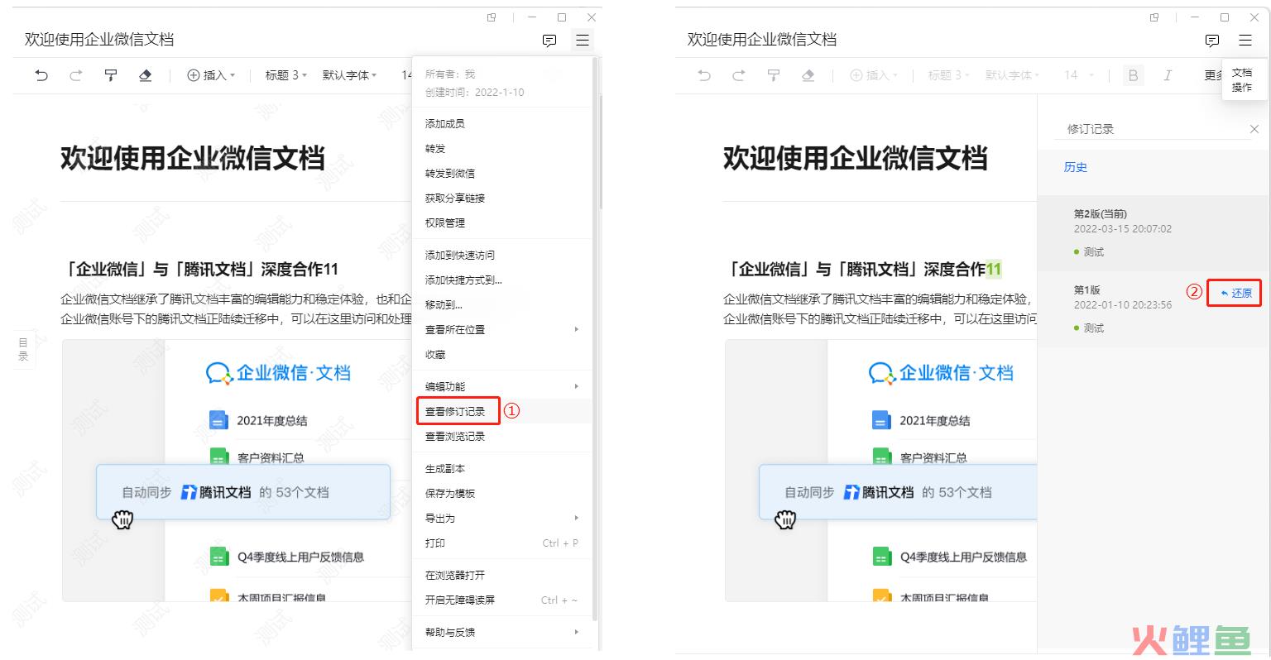This screenshot has width=1271, height=660.
Task: Click the pin window icon in the right window
Action: tap(1154, 17)
